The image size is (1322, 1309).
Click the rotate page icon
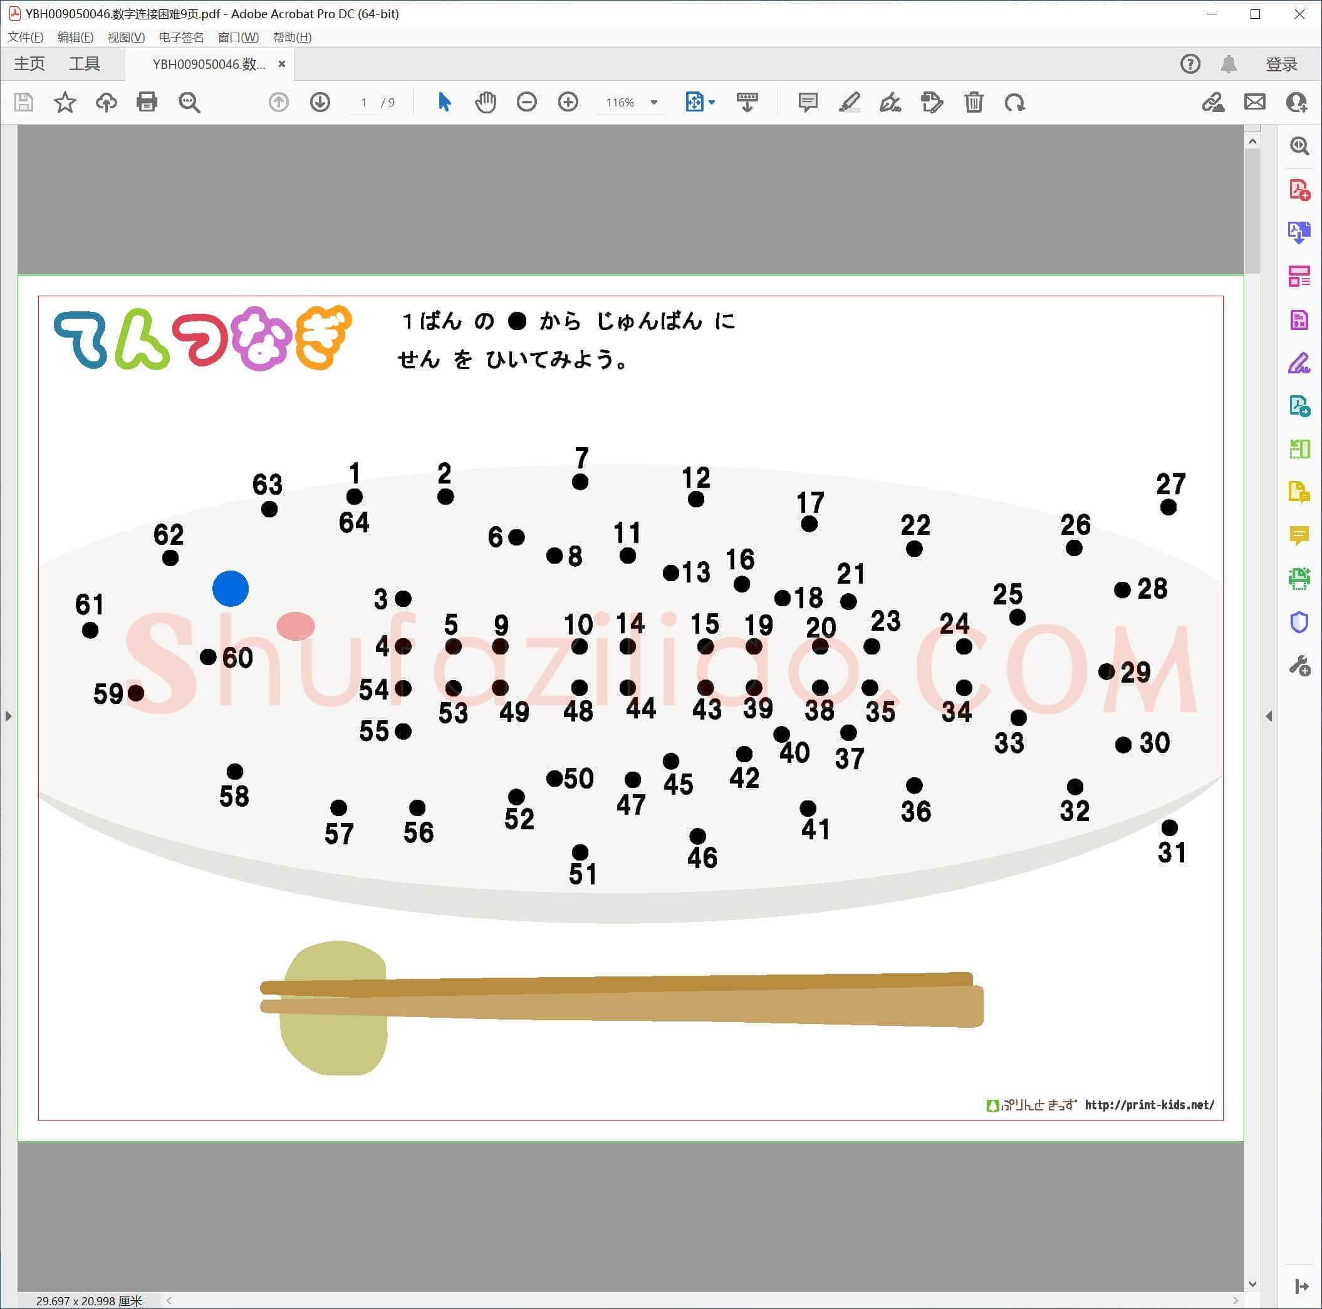[x=1015, y=103]
